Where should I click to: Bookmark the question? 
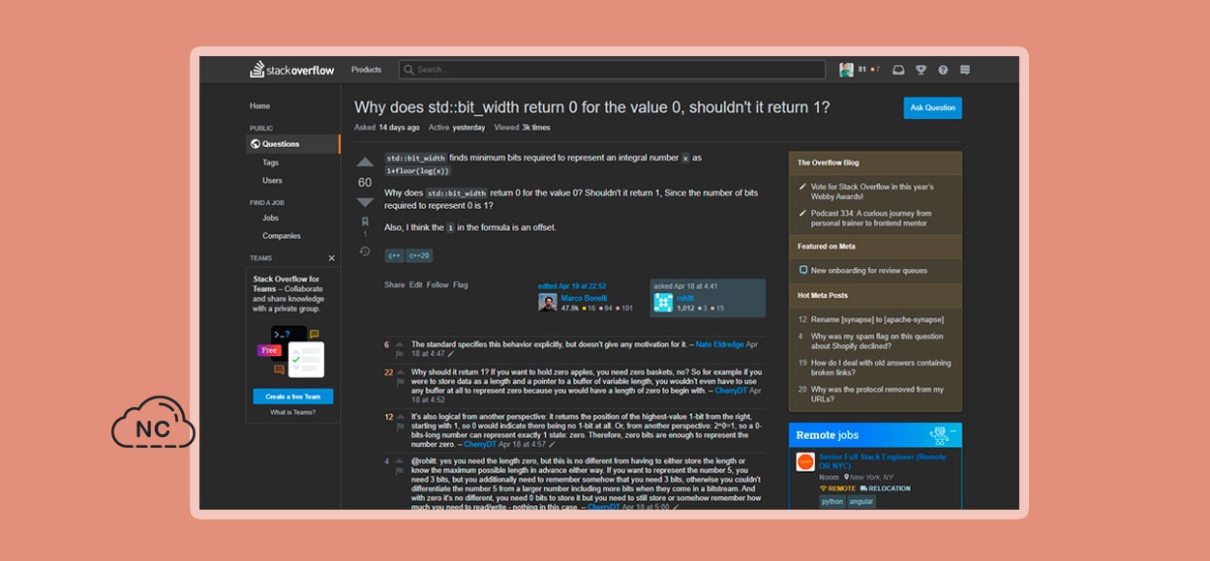pyautogui.click(x=365, y=222)
